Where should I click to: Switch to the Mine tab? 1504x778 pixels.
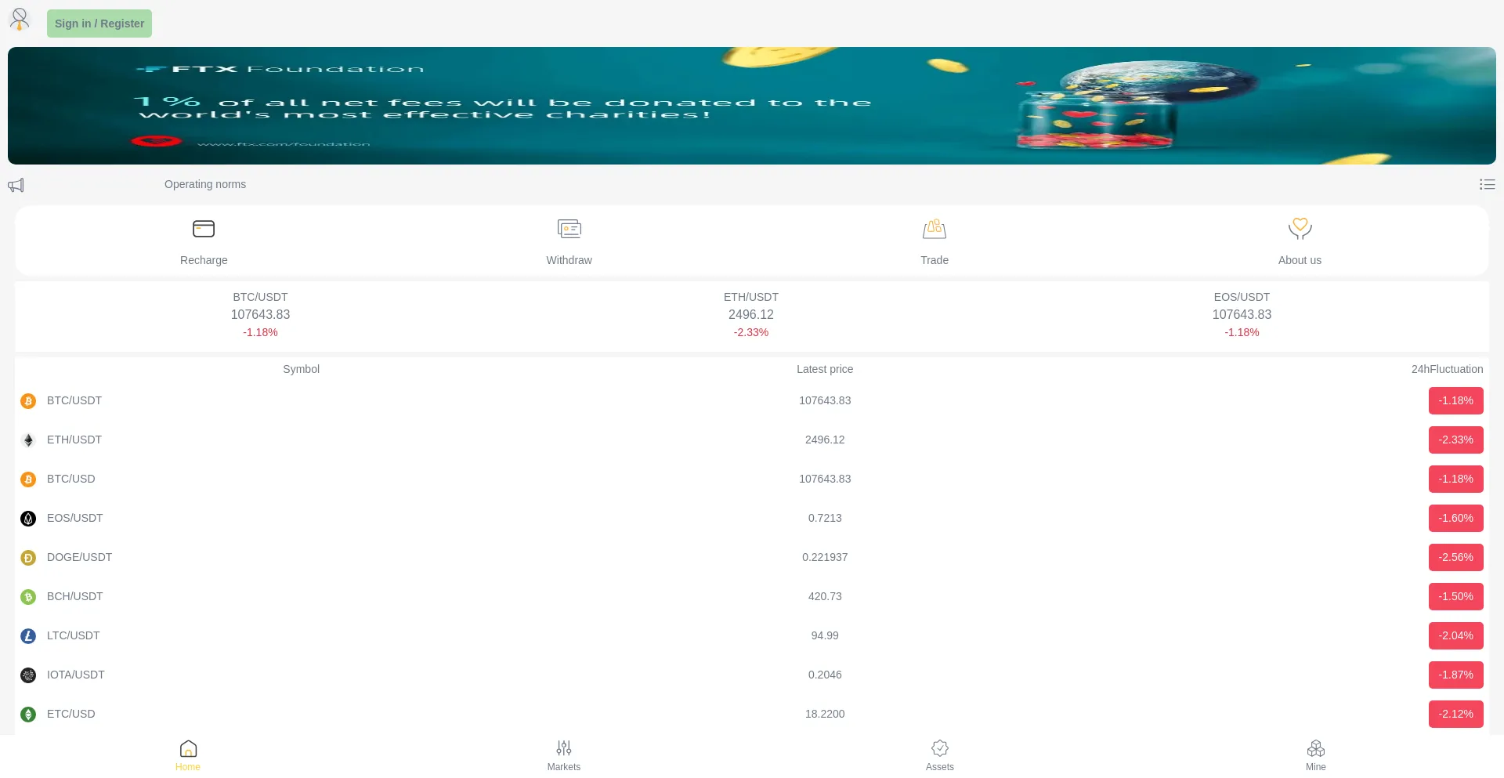[1316, 756]
